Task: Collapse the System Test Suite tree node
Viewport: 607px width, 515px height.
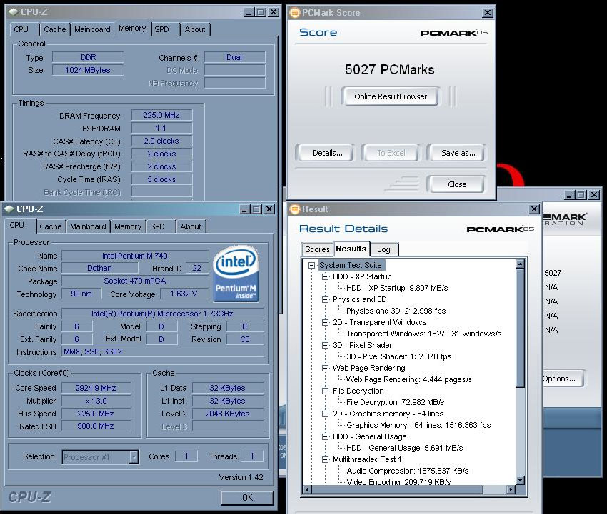Action: (x=311, y=265)
